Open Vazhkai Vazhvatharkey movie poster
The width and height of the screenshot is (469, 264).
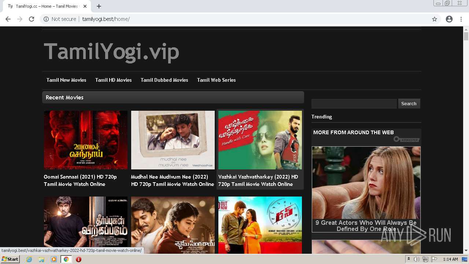(x=260, y=140)
